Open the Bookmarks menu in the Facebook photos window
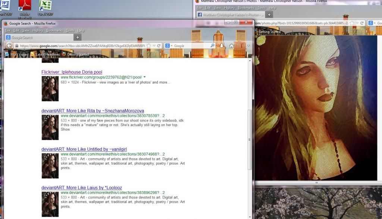382x219 pixels. [246, 8]
